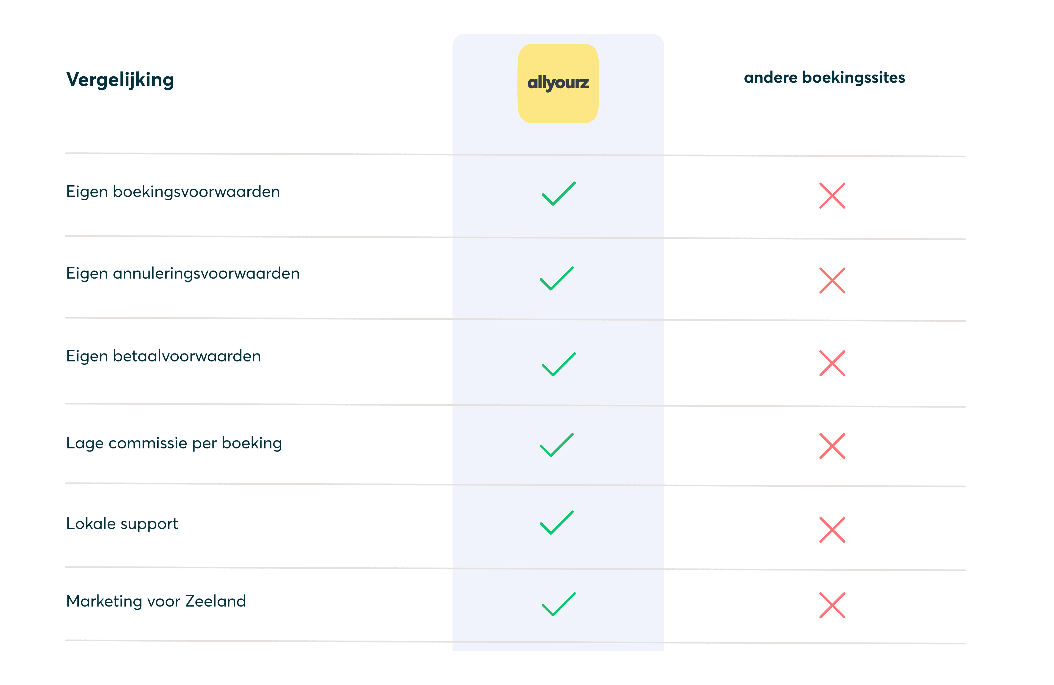
Task: Select the 'Lokale support' row label
Action: tap(122, 523)
